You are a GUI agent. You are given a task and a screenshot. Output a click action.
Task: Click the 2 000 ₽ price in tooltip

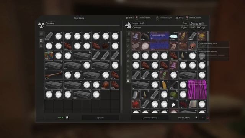[201, 59]
